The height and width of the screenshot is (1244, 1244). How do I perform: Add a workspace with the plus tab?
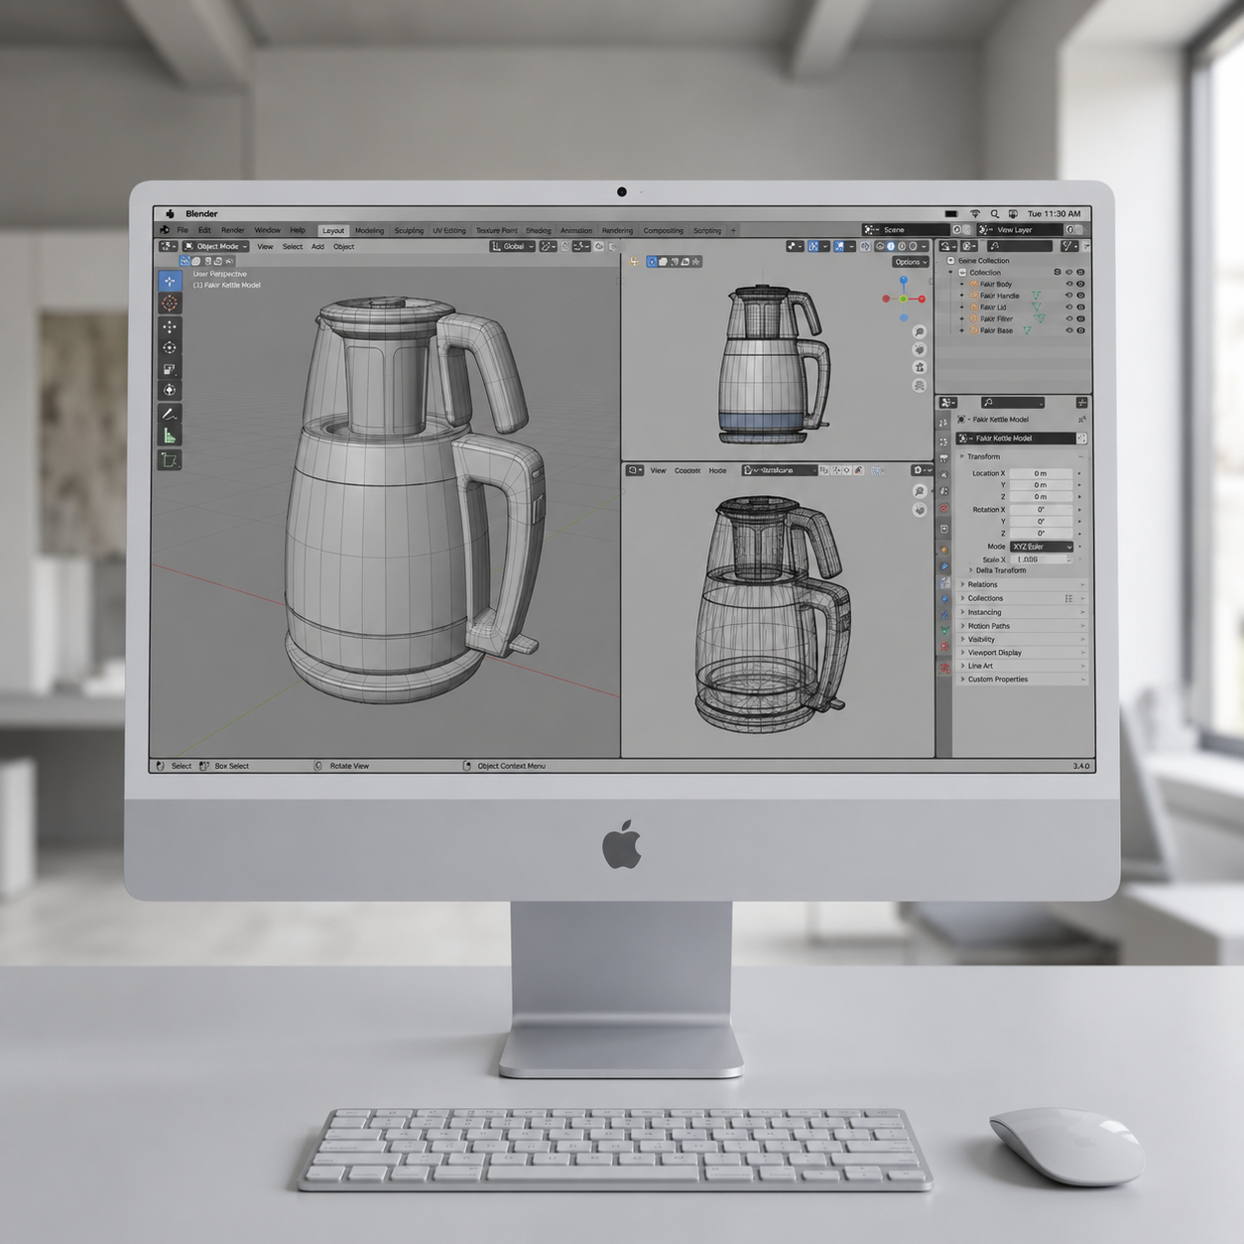[734, 230]
